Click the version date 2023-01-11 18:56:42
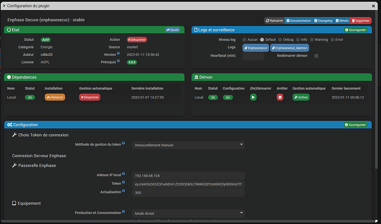 pos(143,54)
